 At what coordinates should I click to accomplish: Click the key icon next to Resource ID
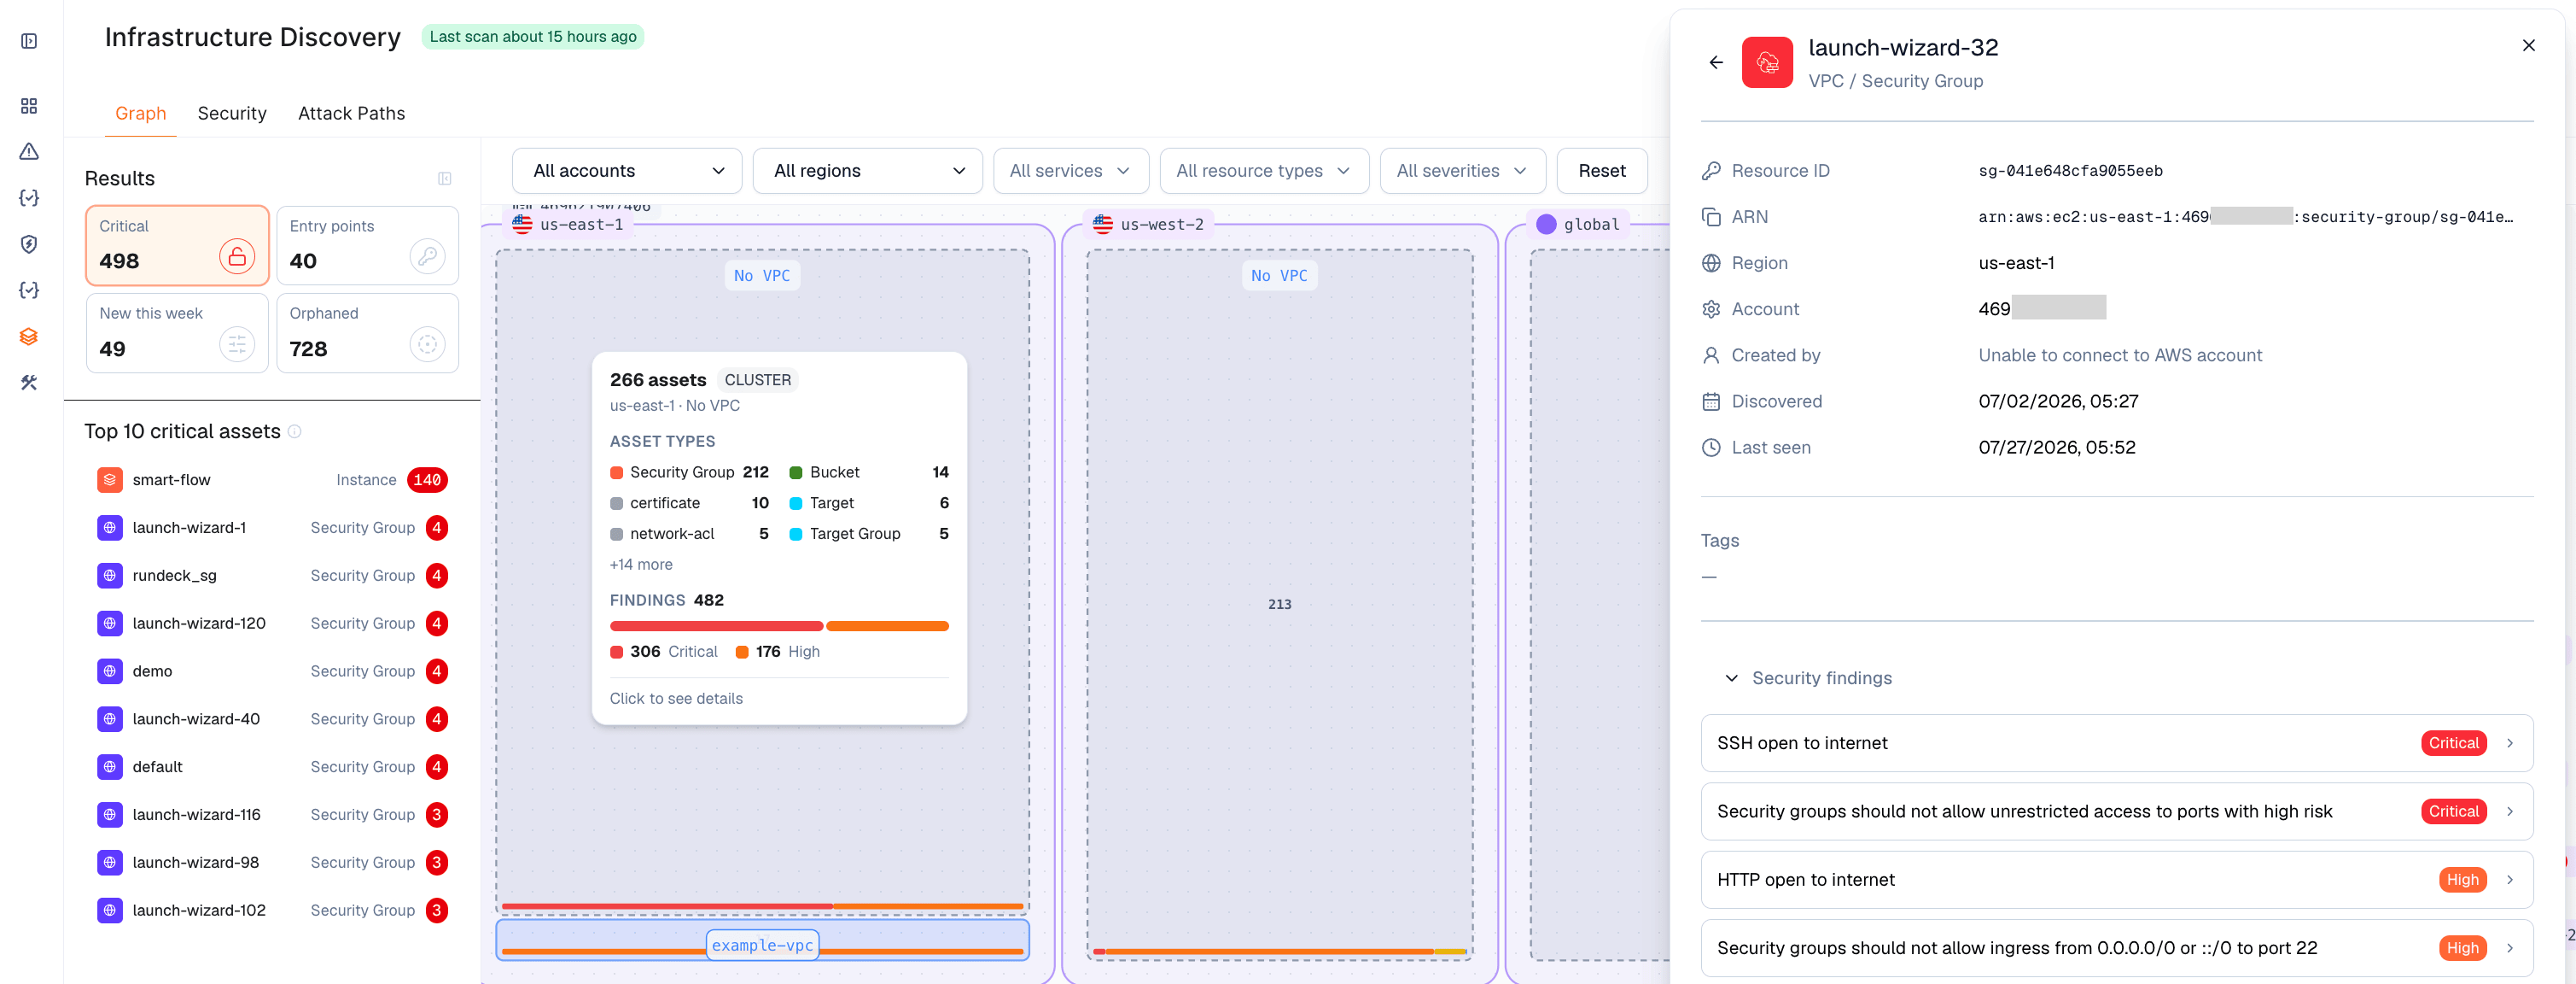(x=1711, y=171)
